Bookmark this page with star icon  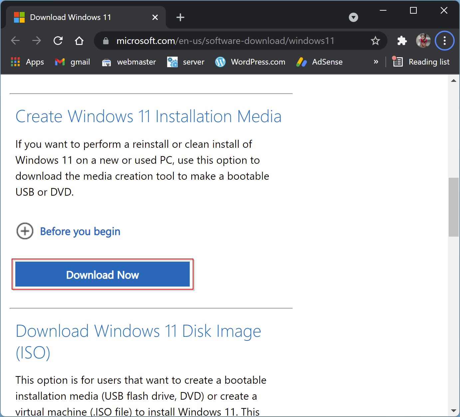tap(375, 41)
